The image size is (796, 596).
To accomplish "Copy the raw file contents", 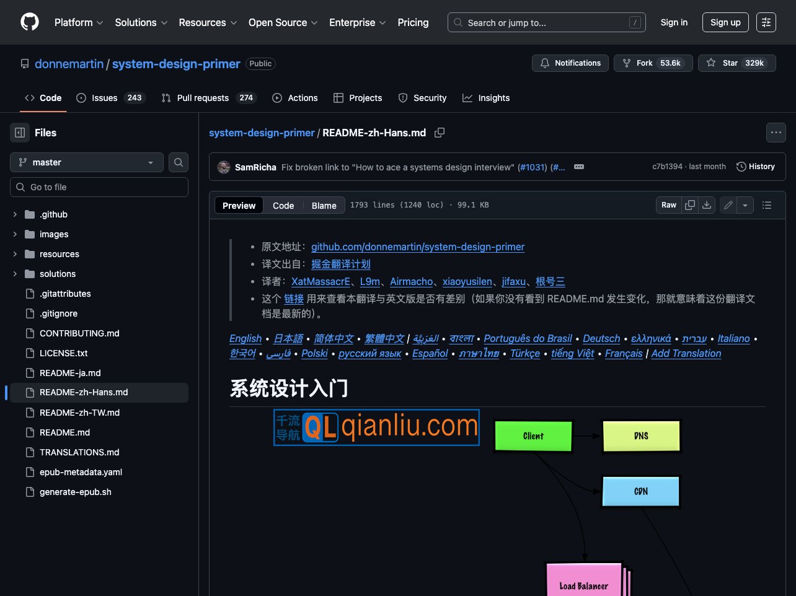I will [x=689, y=205].
